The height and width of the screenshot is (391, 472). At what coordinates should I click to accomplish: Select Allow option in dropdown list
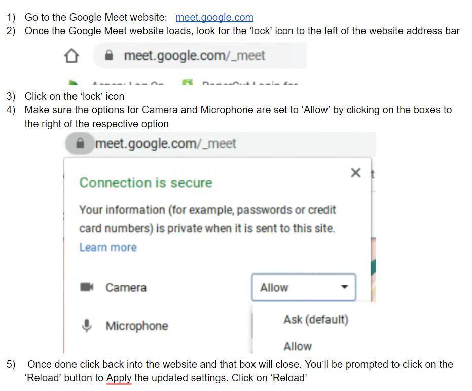pos(298,346)
